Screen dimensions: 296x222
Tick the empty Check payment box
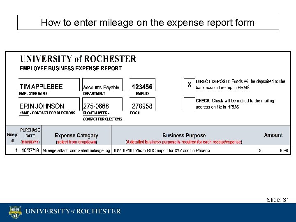point(190,104)
